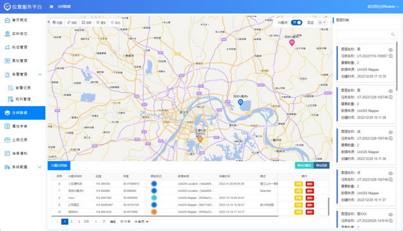Viewport: 403px width, 231px height.
Task: Click the pink map marker pin
Action: tap(291, 43)
